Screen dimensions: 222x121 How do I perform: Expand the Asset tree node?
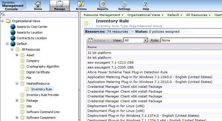click(17, 55)
